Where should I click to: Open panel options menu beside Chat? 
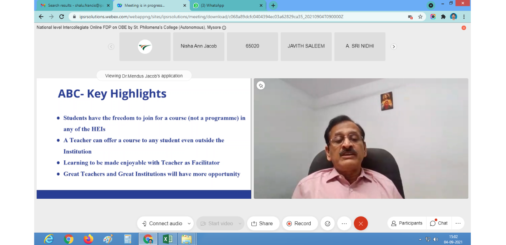click(458, 223)
